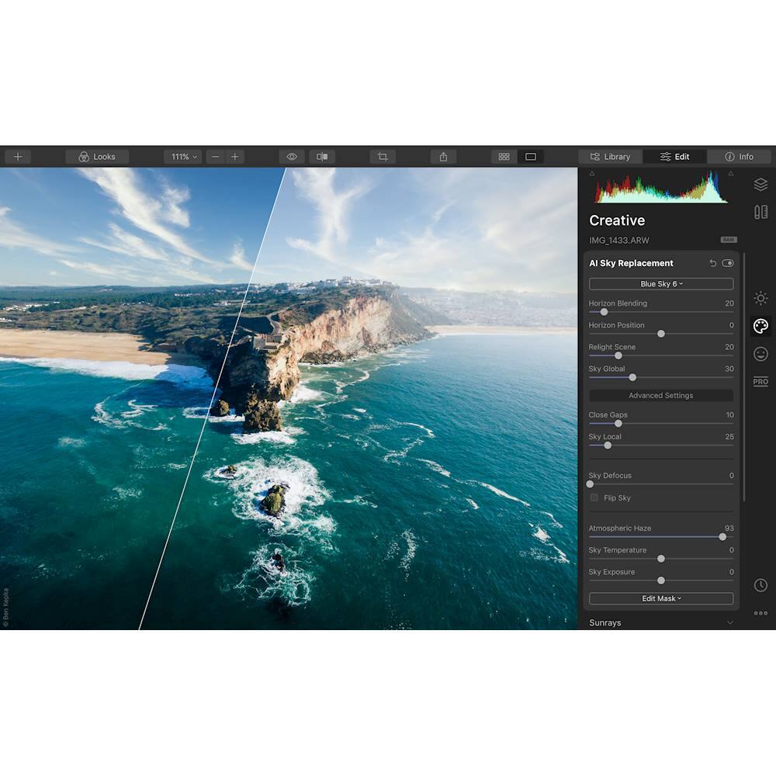Viewport: 776px width, 776px height.
Task: Click the Relight Scene slider handle
Action: (x=618, y=356)
